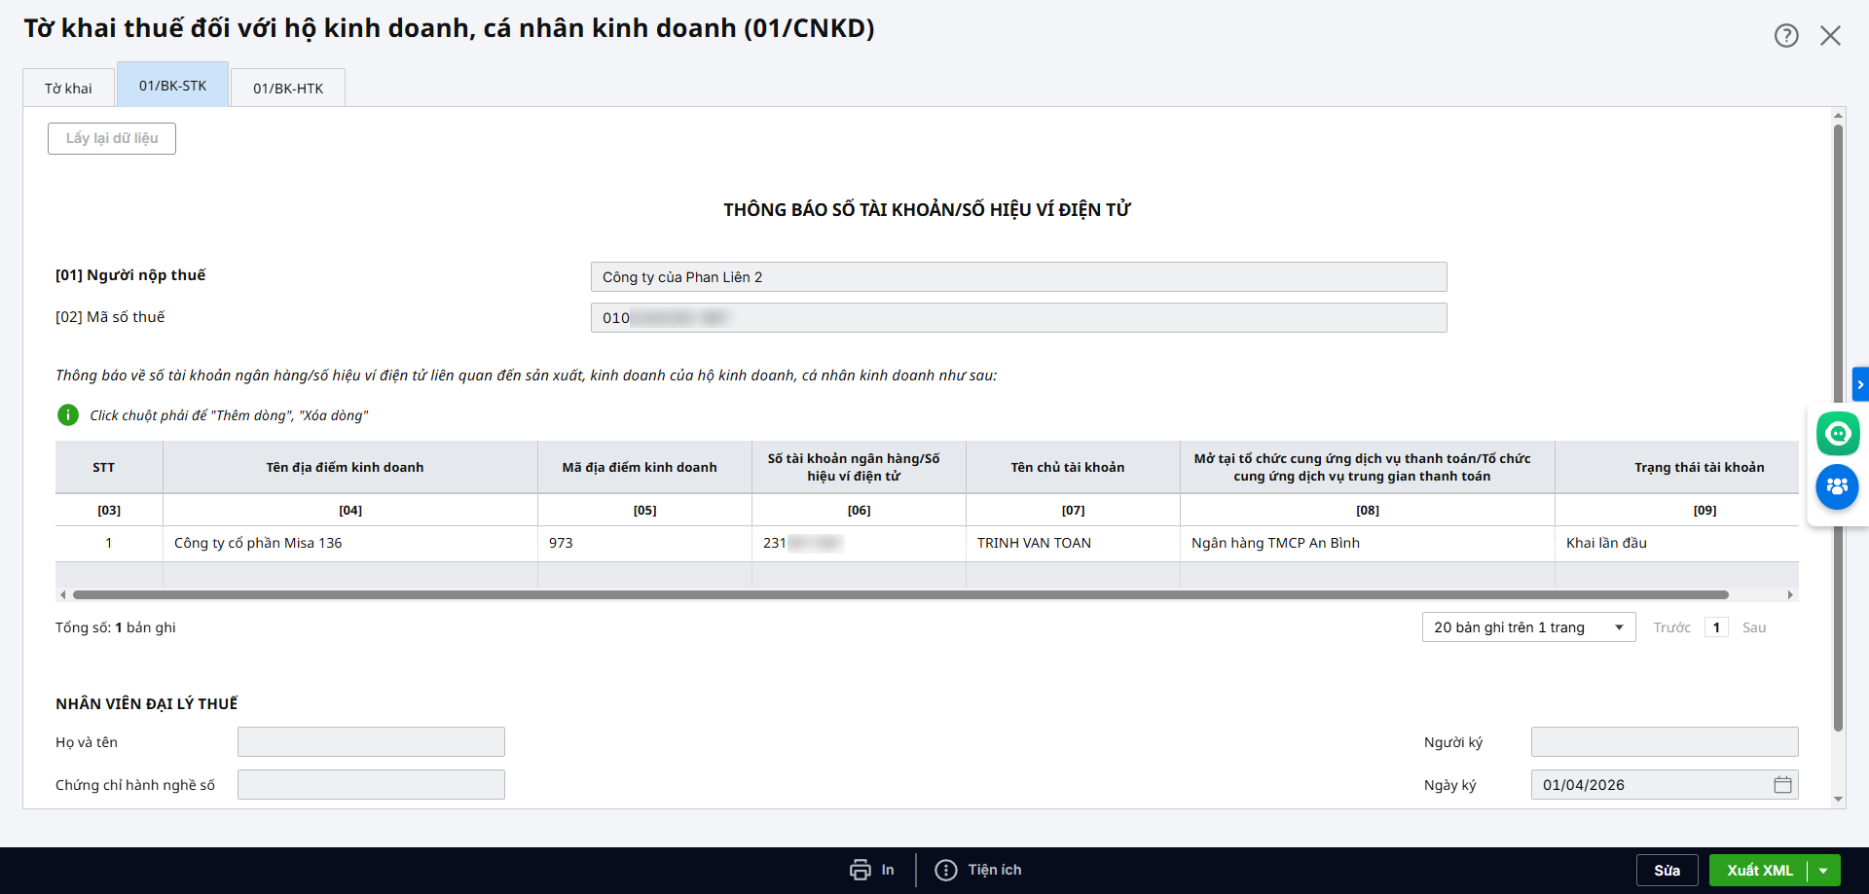The width and height of the screenshot is (1869, 894).
Task: Open calendar picker in Ngày ký field
Action: pyautogui.click(x=1782, y=785)
